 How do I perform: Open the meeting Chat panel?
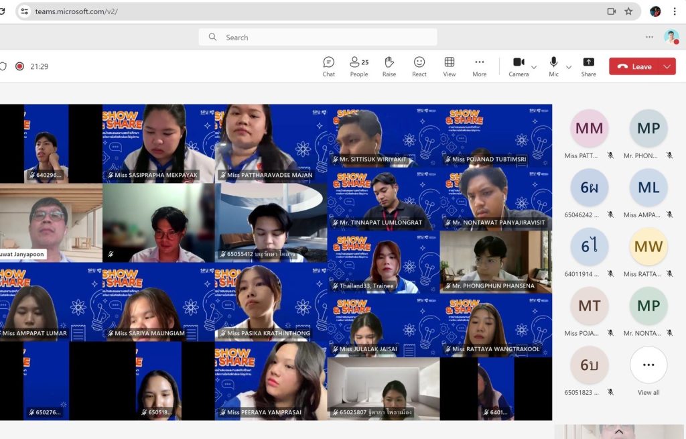tap(328, 66)
